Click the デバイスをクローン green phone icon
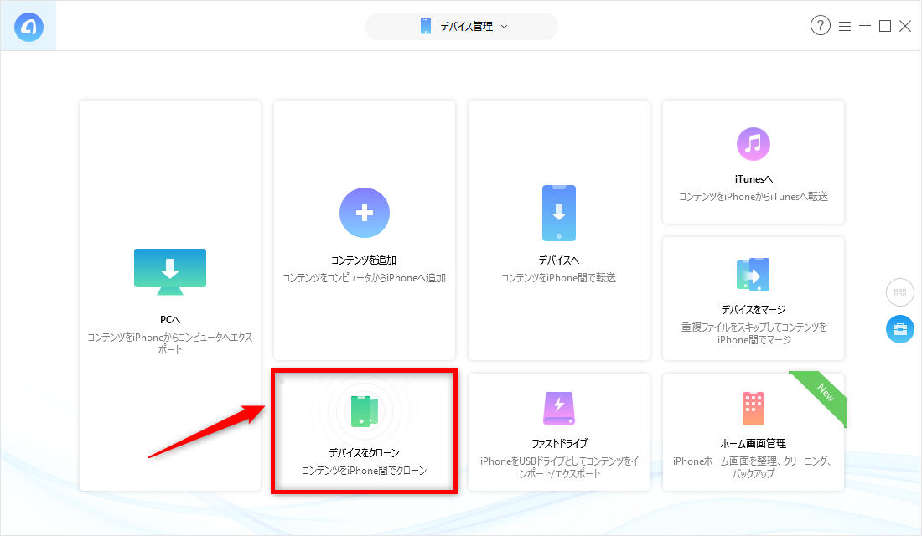Image resolution: width=922 pixels, height=536 pixels. 365,411
